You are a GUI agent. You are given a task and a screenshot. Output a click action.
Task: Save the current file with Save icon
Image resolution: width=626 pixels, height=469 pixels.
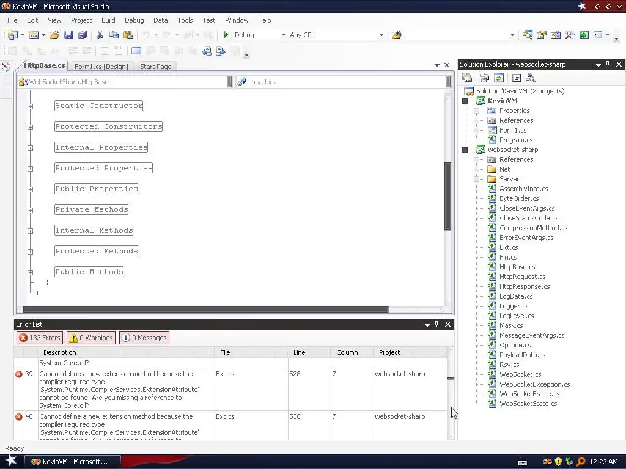tap(68, 35)
